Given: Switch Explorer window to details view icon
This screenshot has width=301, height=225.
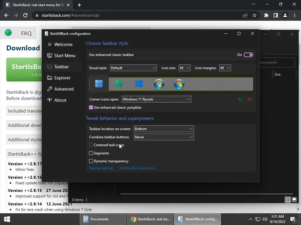Looking at the screenshot, I should click(x=288, y=200).
